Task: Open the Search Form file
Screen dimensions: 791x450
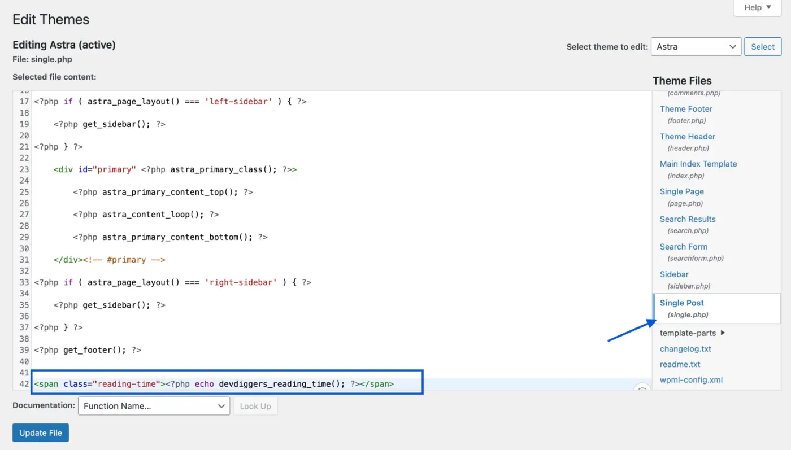Action: [684, 247]
